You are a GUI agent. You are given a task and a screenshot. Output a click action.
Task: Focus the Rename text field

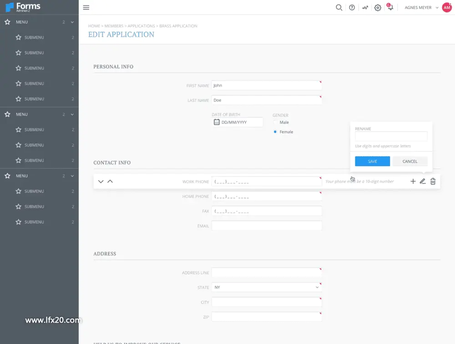391,136
